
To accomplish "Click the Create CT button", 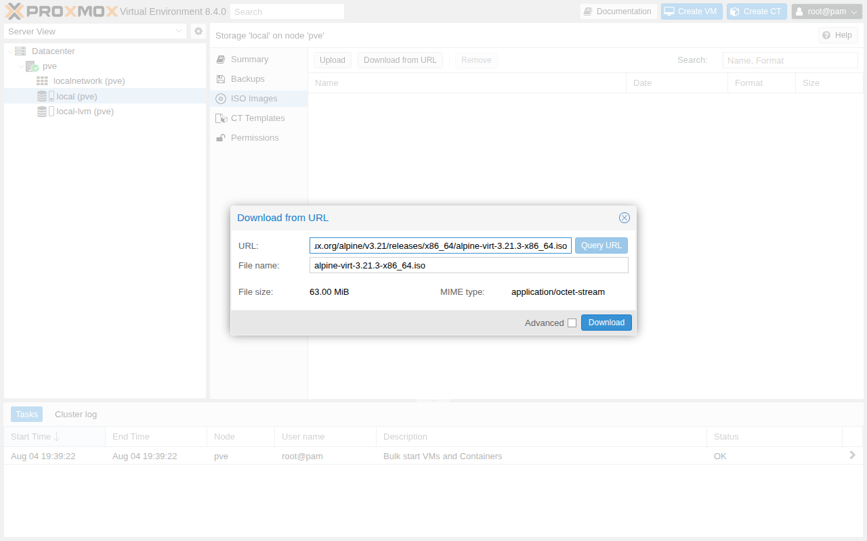I will tap(757, 11).
